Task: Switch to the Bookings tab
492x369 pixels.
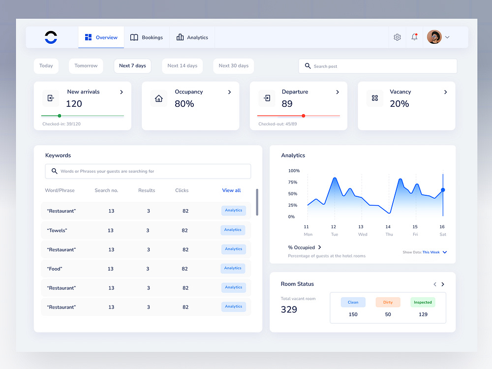Action: pos(147,37)
